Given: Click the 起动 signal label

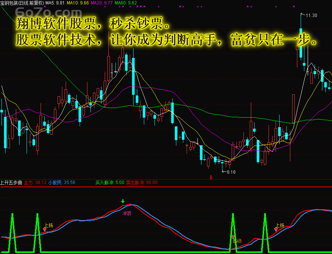Looking at the screenshot, I should tap(237, 241).
